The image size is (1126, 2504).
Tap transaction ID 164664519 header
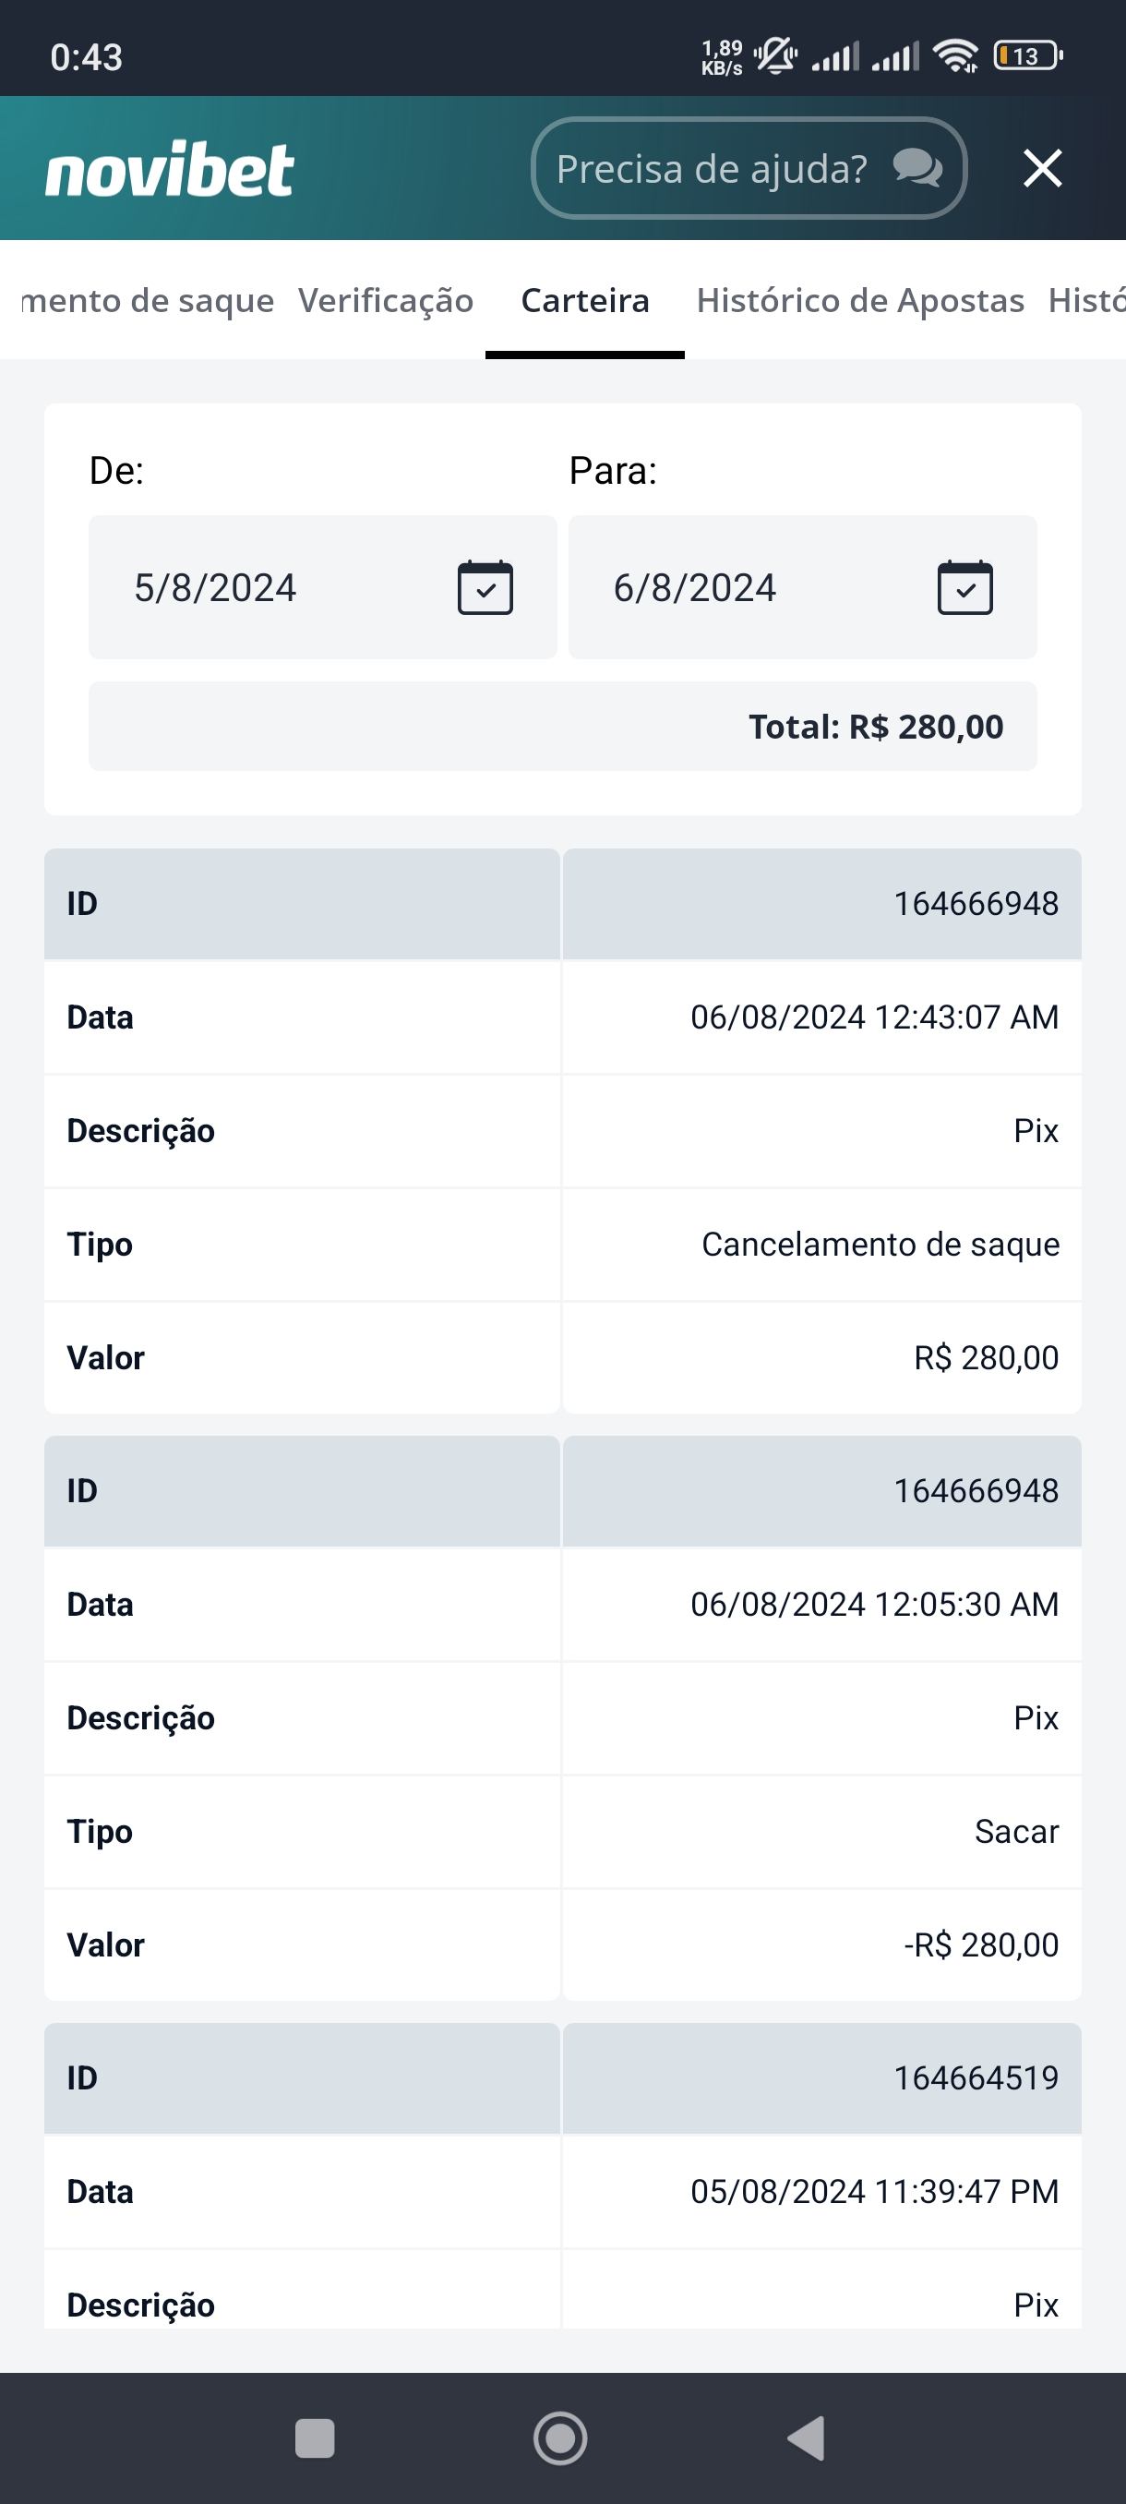(x=562, y=2078)
